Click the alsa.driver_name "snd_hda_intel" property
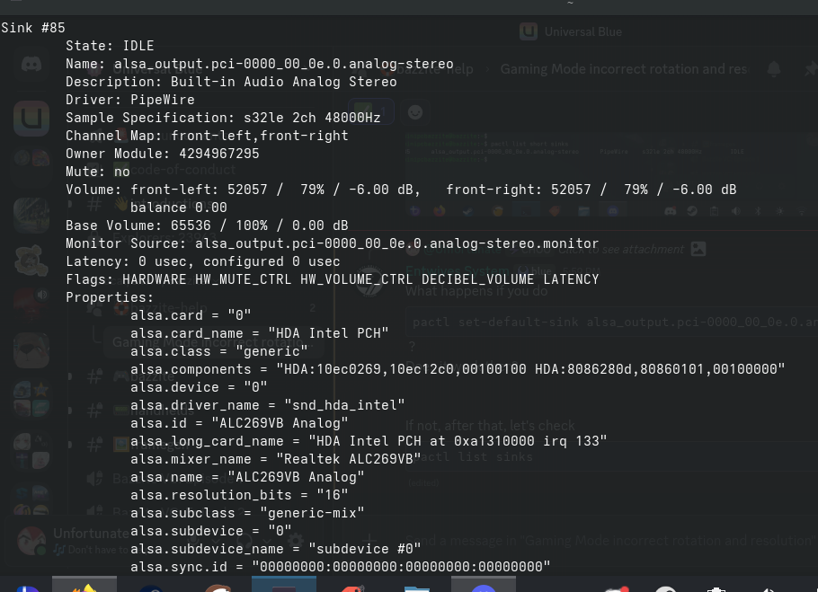Image resolution: width=818 pixels, height=592 pixels. (268, 405)
